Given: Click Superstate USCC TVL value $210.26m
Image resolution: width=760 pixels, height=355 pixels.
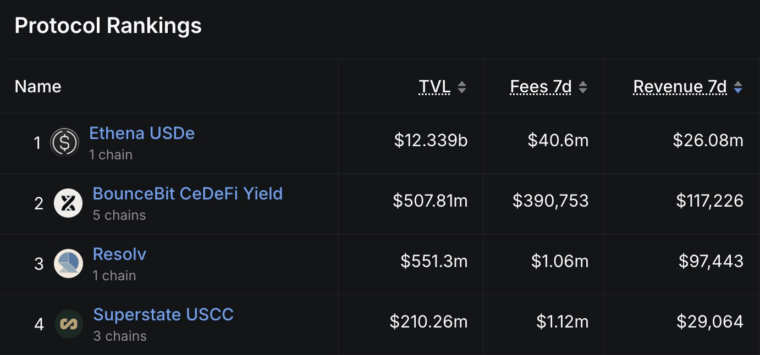Looking at the screenshot, I should [428, 321].
